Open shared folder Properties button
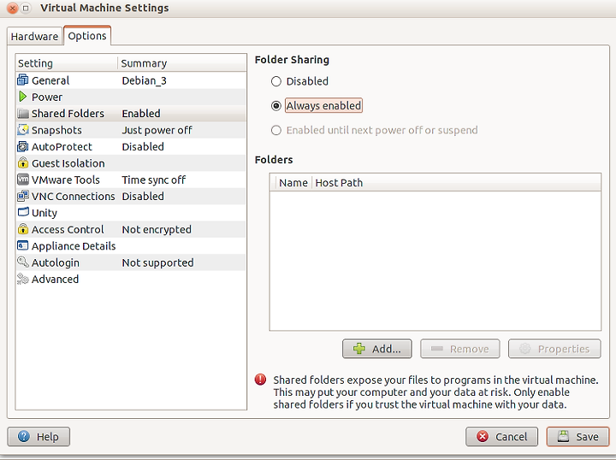 click(554, 349)
